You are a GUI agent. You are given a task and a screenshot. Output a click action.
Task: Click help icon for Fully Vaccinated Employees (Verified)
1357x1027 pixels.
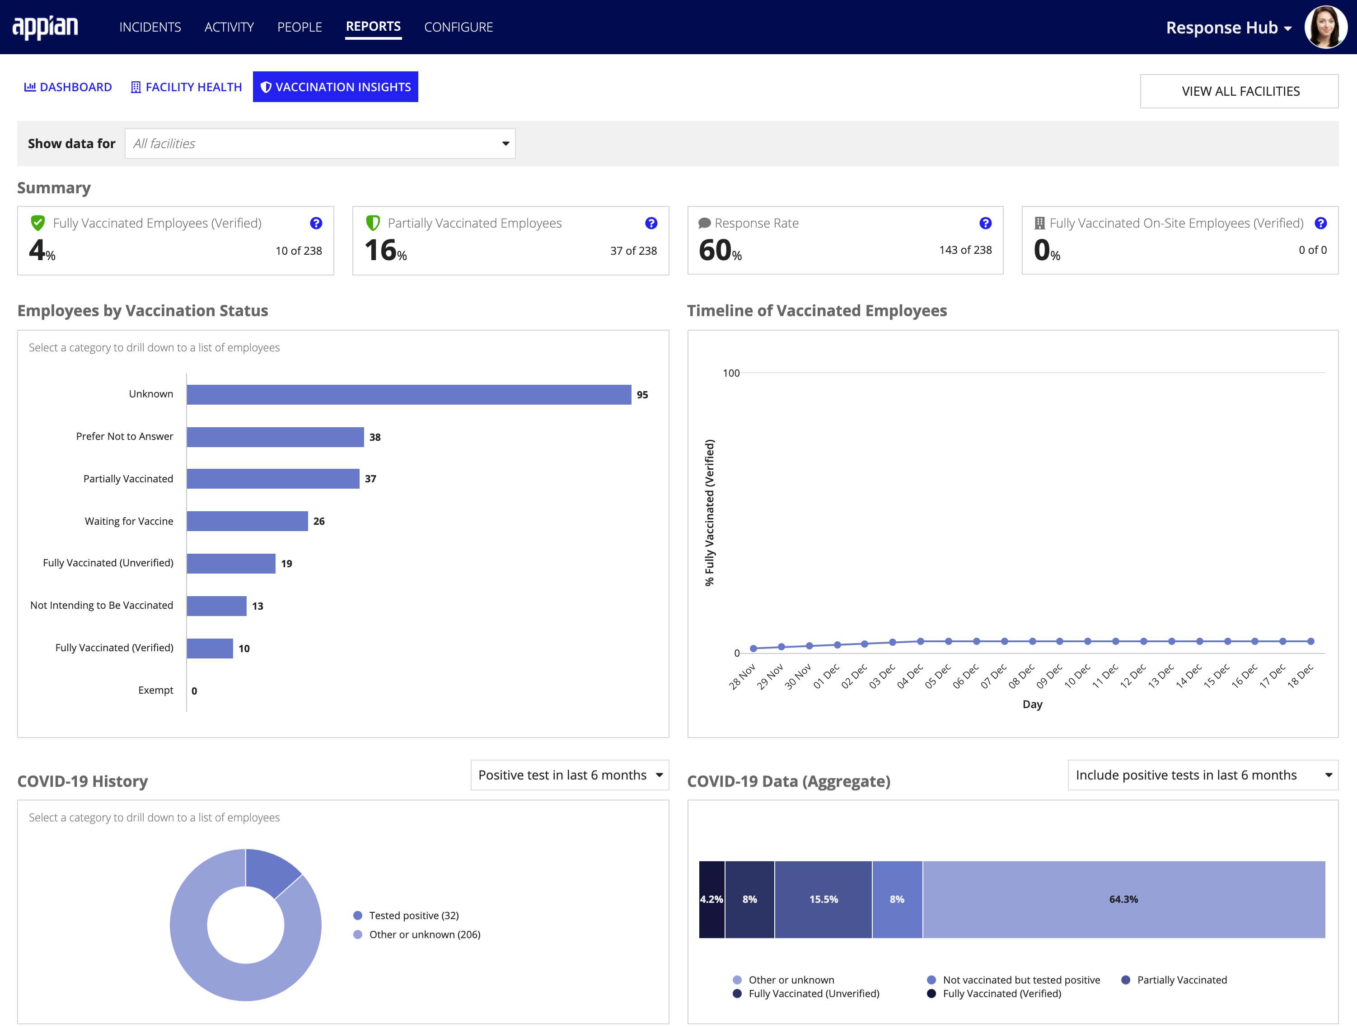(316, 223)
